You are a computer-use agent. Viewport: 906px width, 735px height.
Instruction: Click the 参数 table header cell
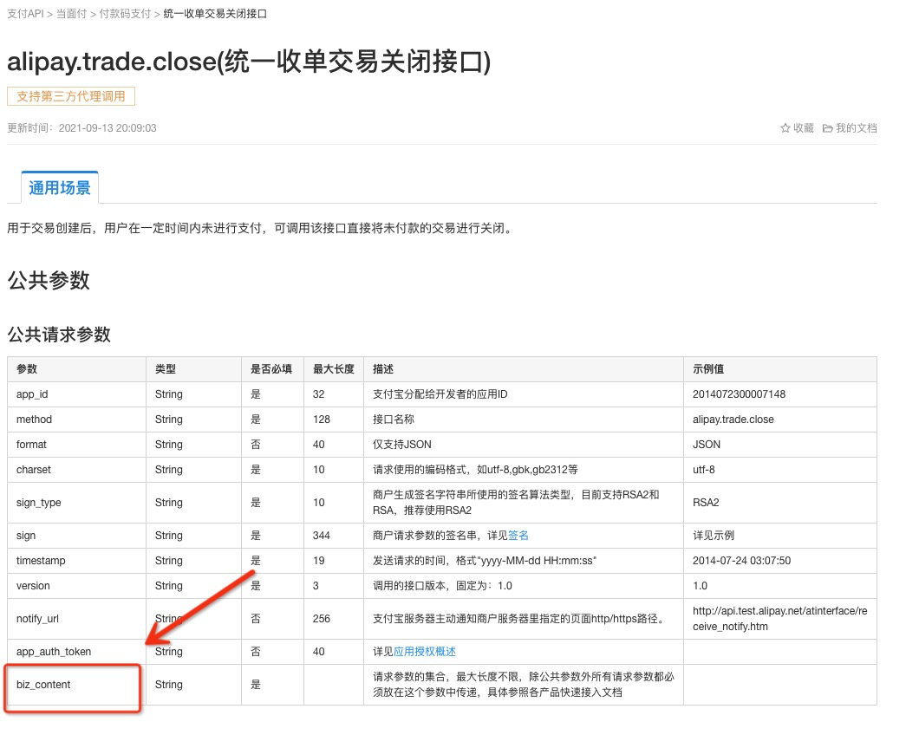27,368
